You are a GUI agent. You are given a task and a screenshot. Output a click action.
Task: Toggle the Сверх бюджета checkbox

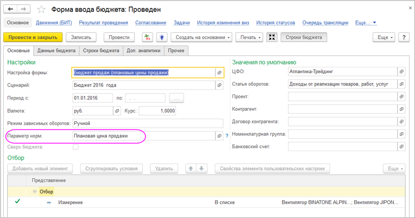pos(76,147)
